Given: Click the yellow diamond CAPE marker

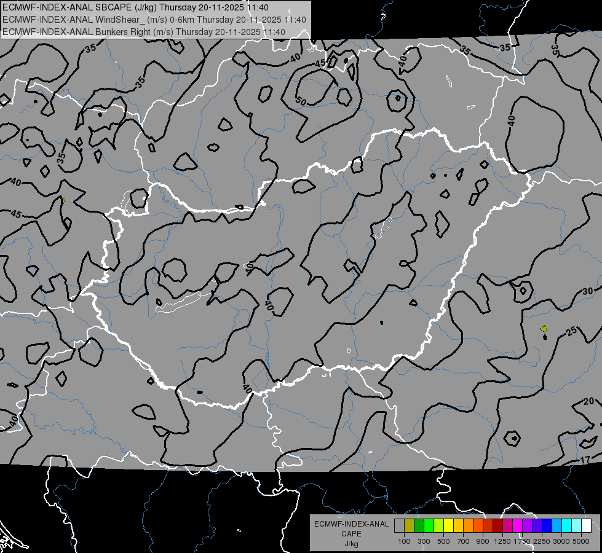Looking at the screenshot, I should pyautogui.click(x=544, y=329).
